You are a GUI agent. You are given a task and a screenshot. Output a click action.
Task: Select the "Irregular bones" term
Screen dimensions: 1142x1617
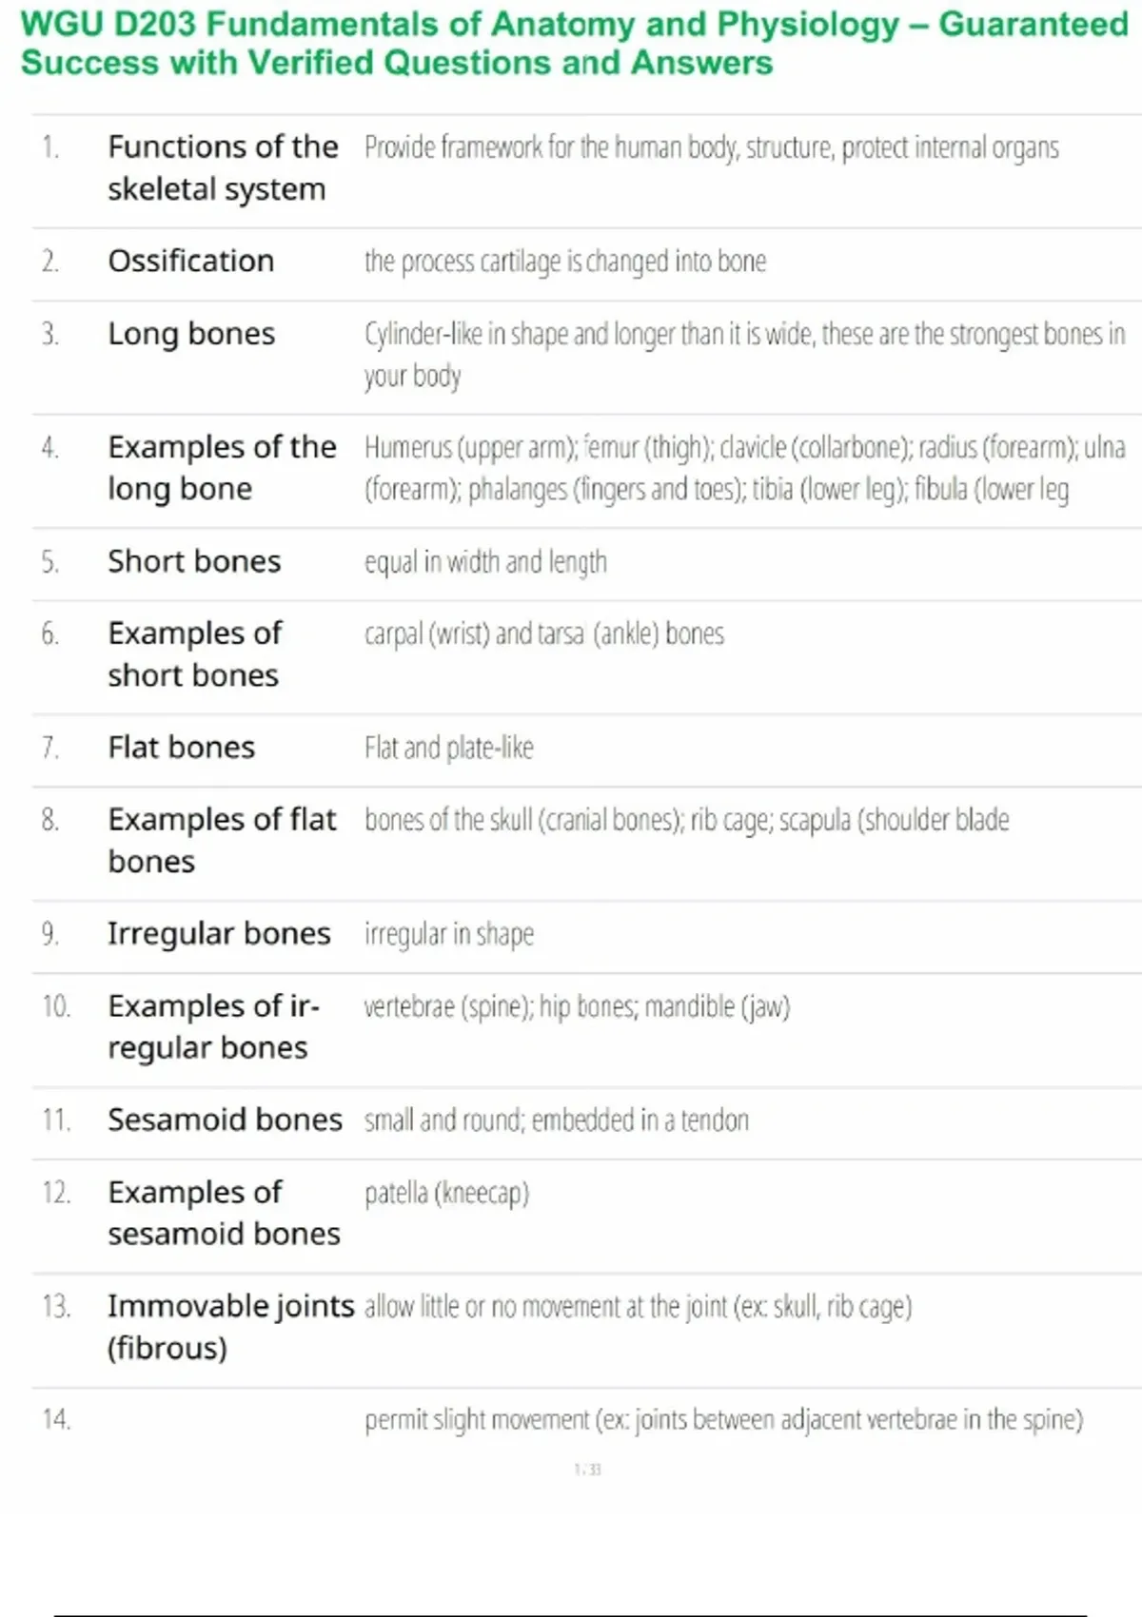coord(219,934)
